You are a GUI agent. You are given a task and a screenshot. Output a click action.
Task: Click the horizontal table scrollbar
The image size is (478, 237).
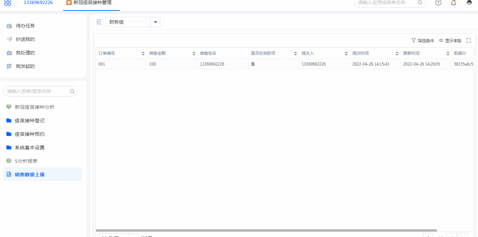[266, 231]
